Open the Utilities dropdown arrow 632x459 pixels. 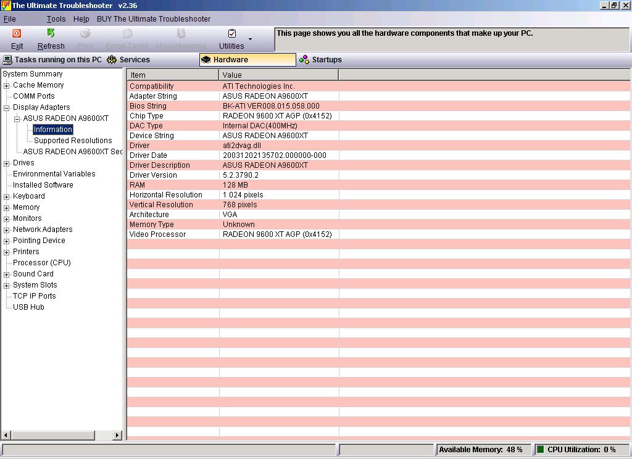coord(251,39)
